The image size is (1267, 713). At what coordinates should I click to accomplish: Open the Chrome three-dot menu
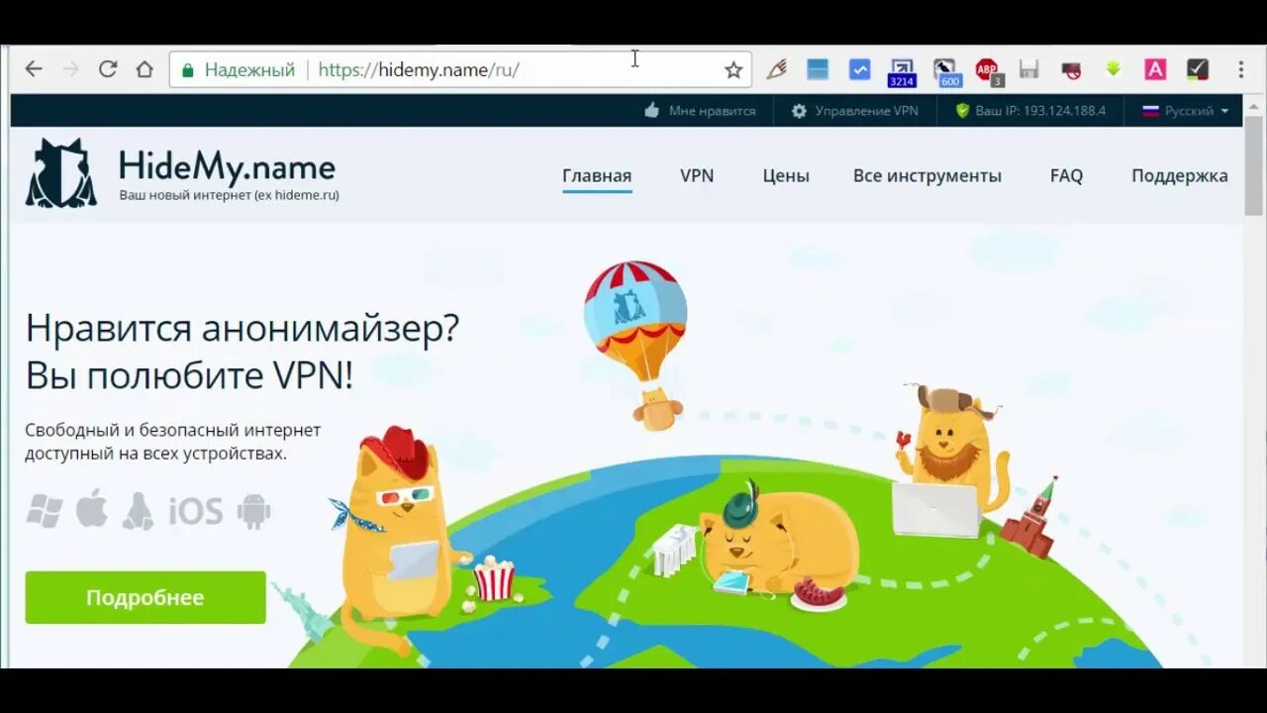[1241, 69]
